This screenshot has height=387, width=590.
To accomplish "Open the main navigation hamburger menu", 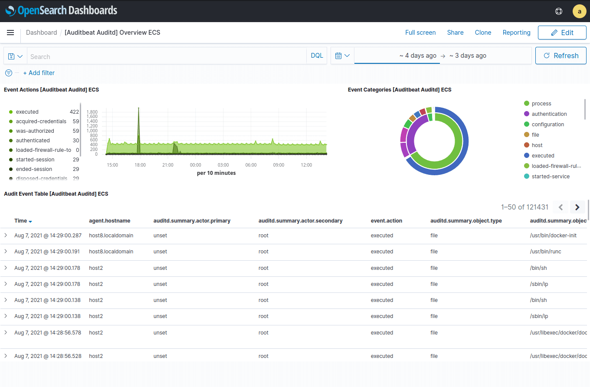I will [10, 33].
